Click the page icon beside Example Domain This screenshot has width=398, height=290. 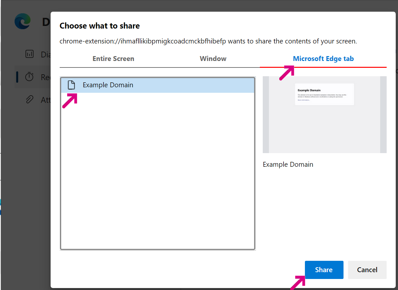pyautogui.click(x=71, y=85)
